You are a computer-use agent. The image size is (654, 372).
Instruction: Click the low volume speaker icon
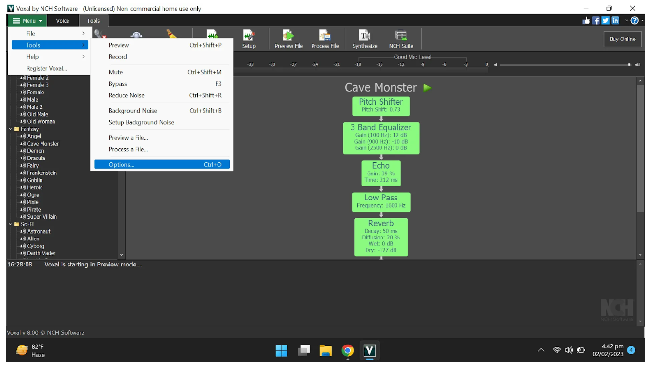click(495, 65)
